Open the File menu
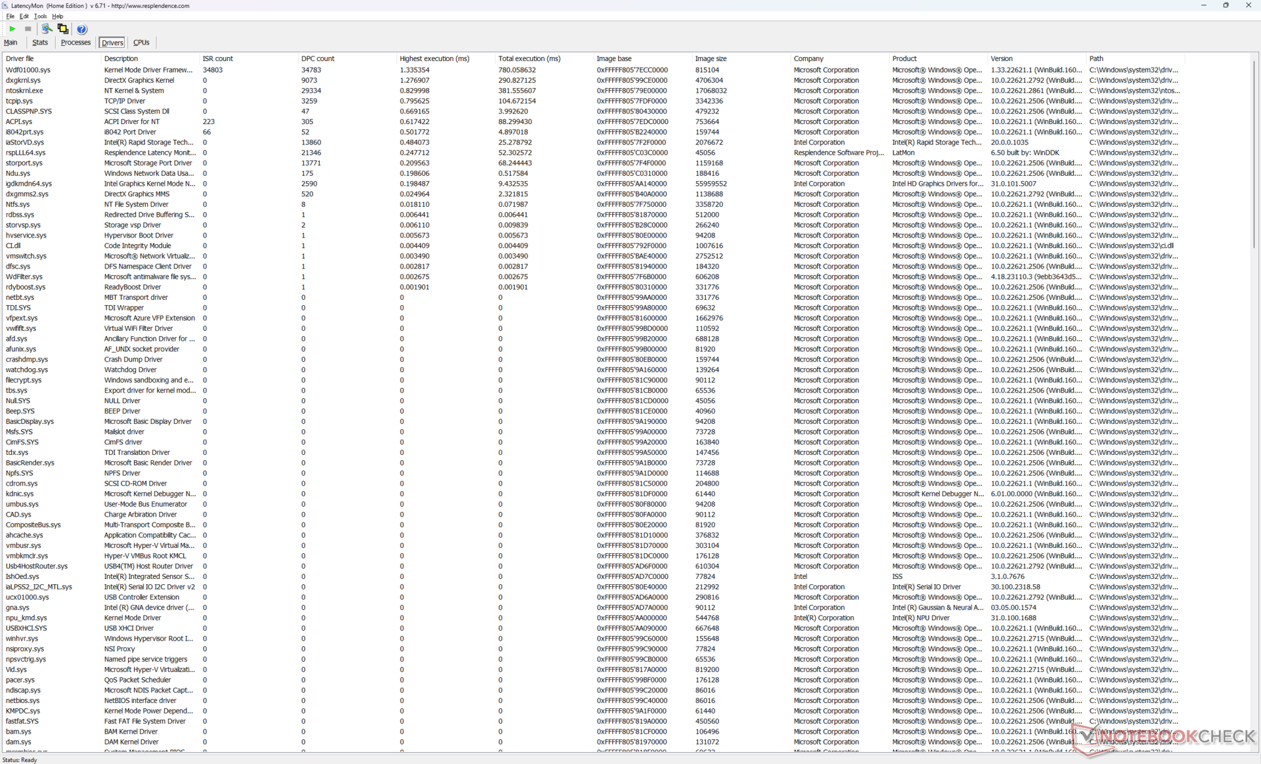The height and width of the screenshot is (764, 1261). [10, 16]
